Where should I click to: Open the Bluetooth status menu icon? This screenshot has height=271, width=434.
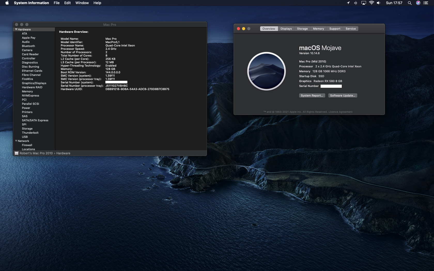pyautogui.click(x=356, y=3)
